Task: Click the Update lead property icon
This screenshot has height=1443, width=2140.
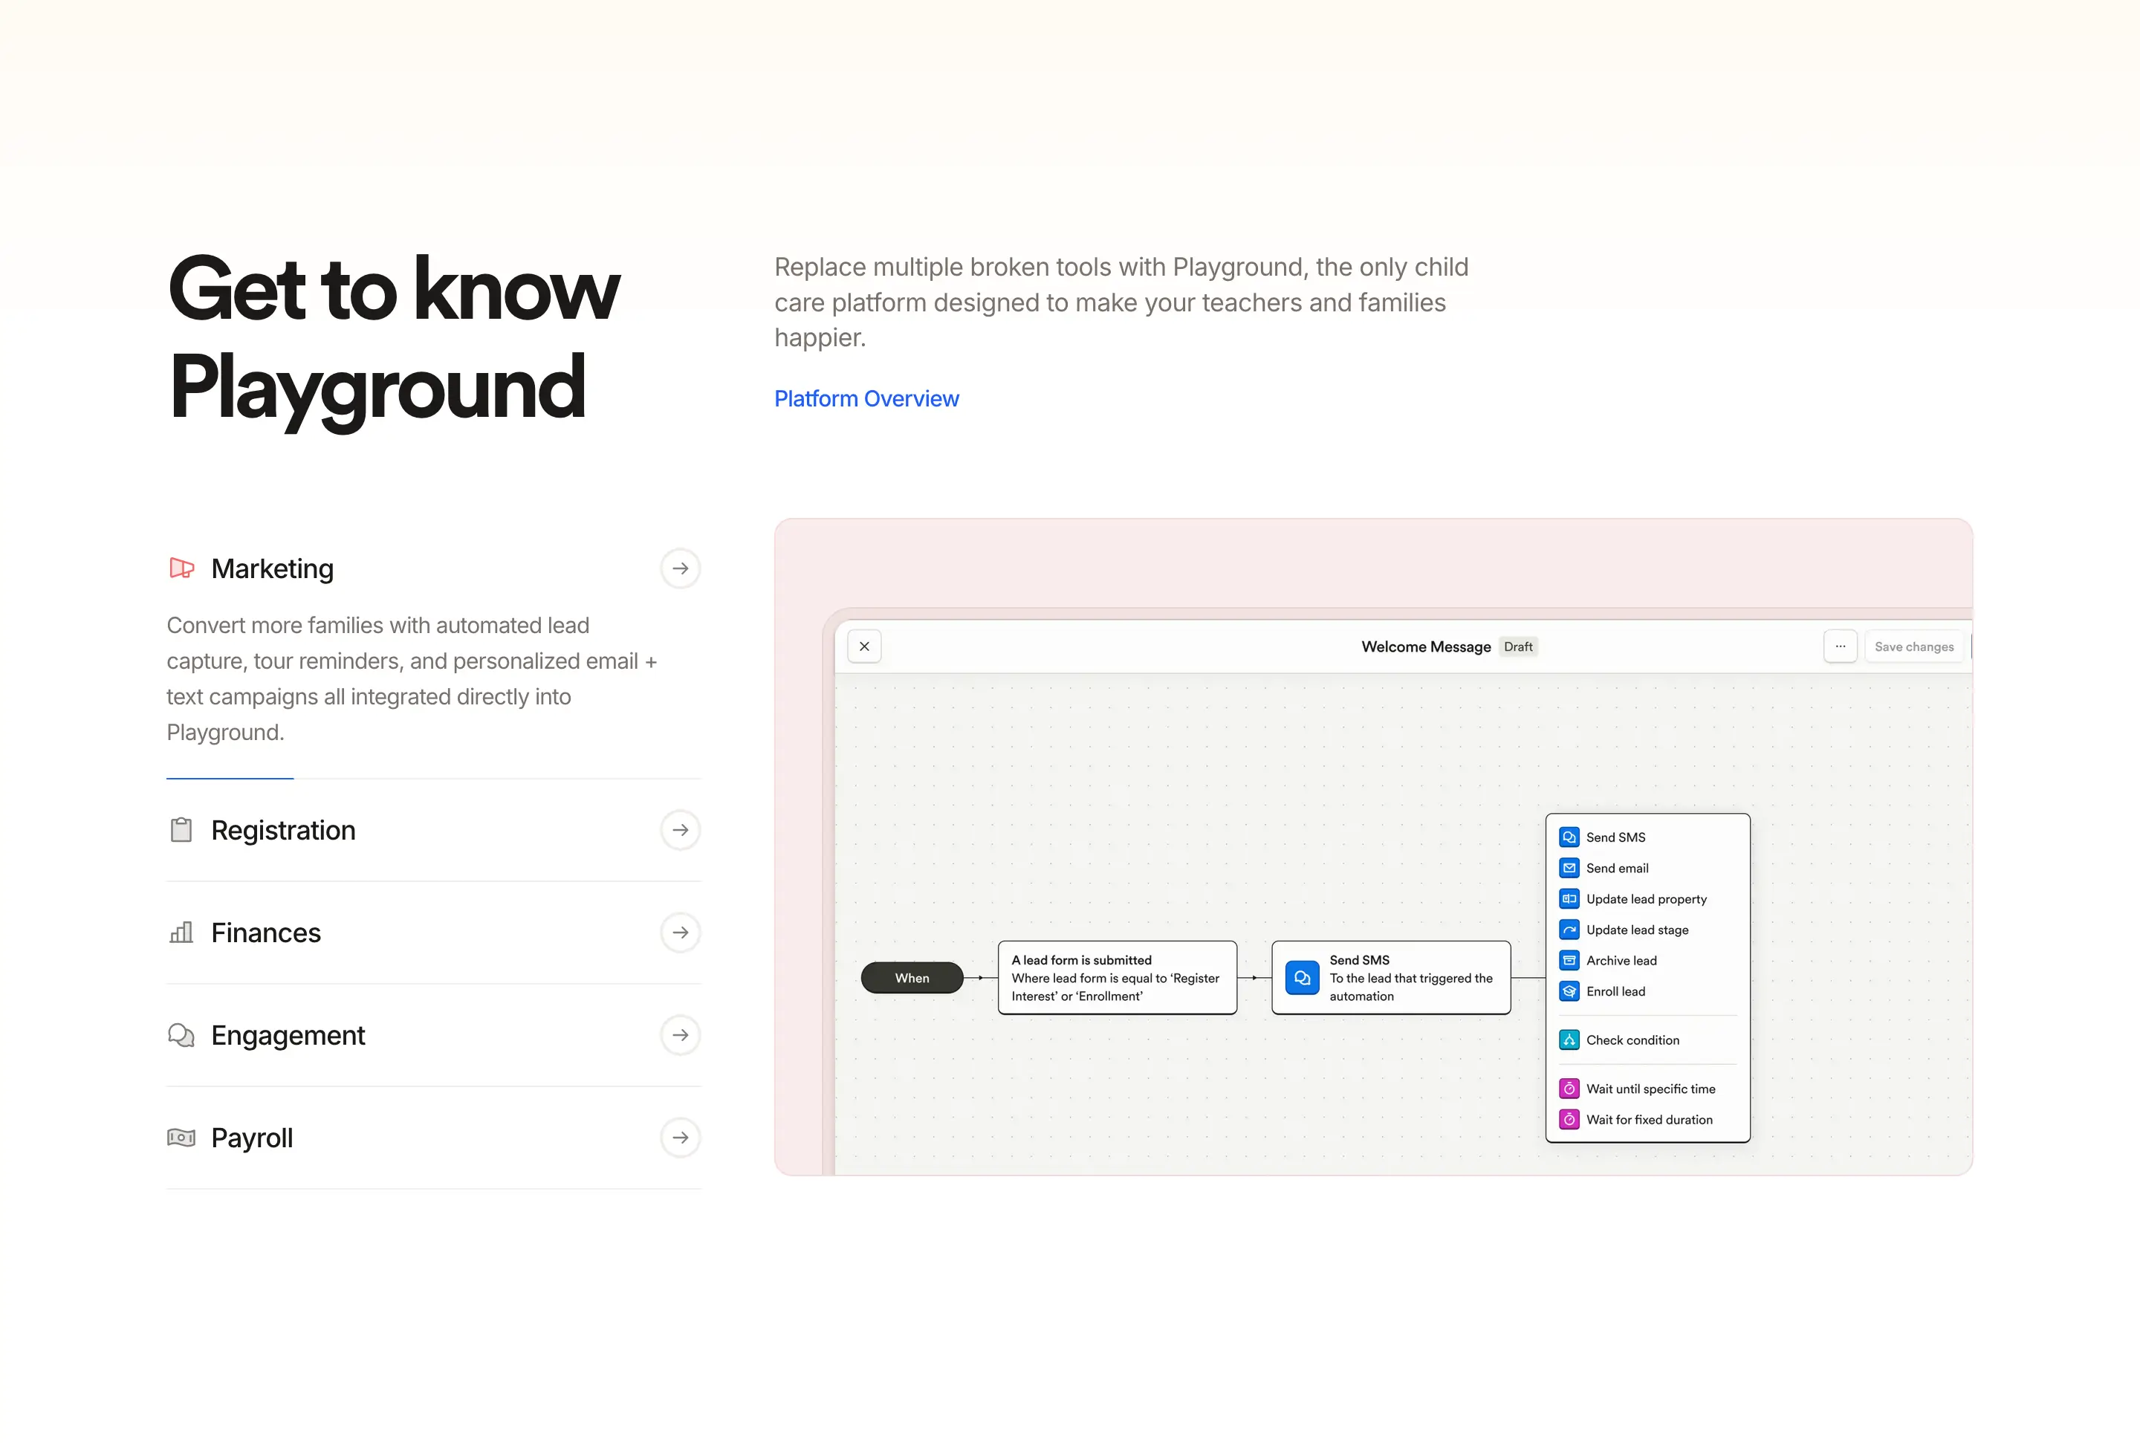Action: click(x=1569, y=899)
